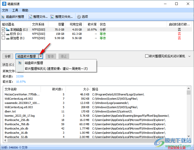Click the 分析 button
This screenshot has width=194, height=150.
[8, 56]
